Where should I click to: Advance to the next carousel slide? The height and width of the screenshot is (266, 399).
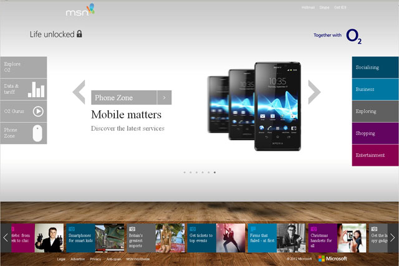[x=314, y=92]
